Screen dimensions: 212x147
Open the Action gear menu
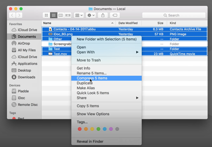pyautogui.click(x=91, y=15)
